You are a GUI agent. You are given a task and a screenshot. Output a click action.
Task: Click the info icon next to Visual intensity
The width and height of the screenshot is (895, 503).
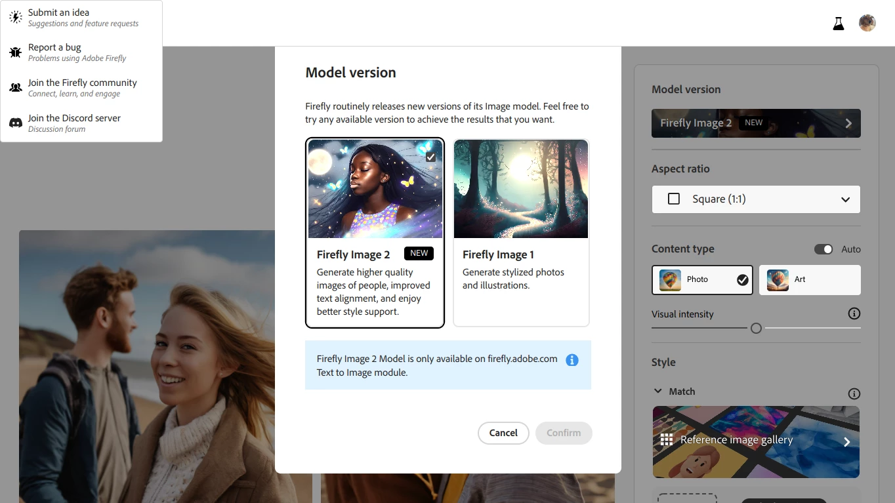[854, 313]
